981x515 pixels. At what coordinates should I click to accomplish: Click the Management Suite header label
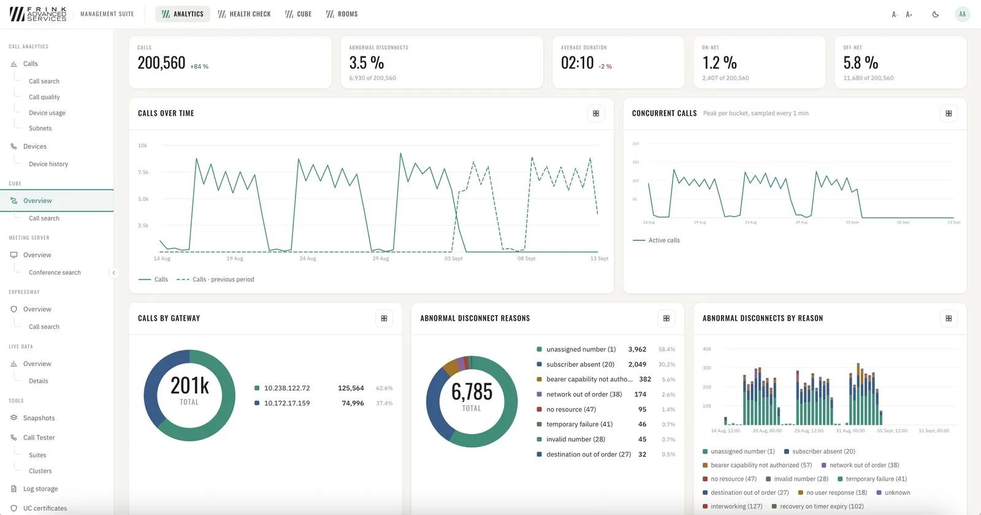[107, 14]
